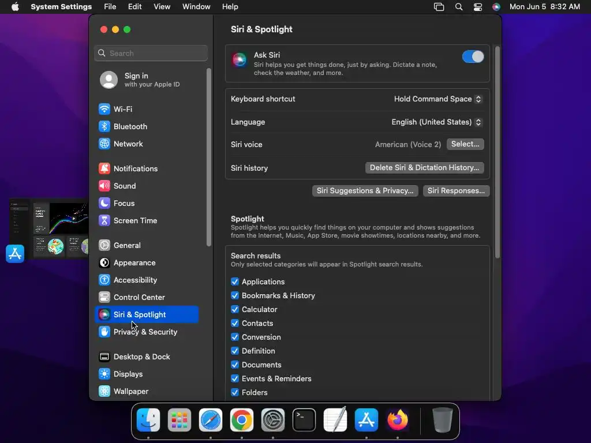Open the Apple menu
591x443 pixels.
(x=15, y=7)
